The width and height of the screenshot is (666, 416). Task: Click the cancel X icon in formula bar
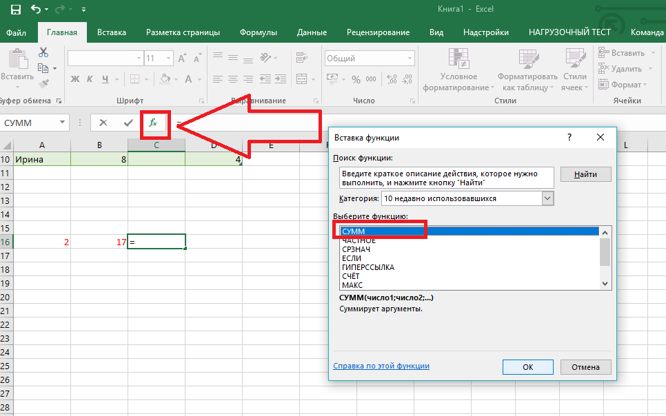point(103,123)
